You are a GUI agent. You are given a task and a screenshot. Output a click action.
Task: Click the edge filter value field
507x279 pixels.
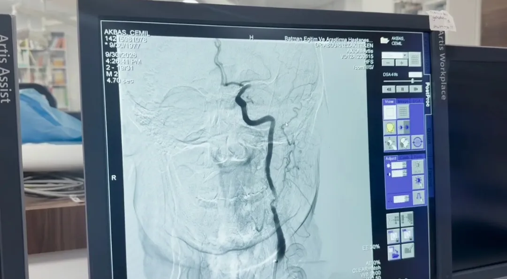click(401, 199)
